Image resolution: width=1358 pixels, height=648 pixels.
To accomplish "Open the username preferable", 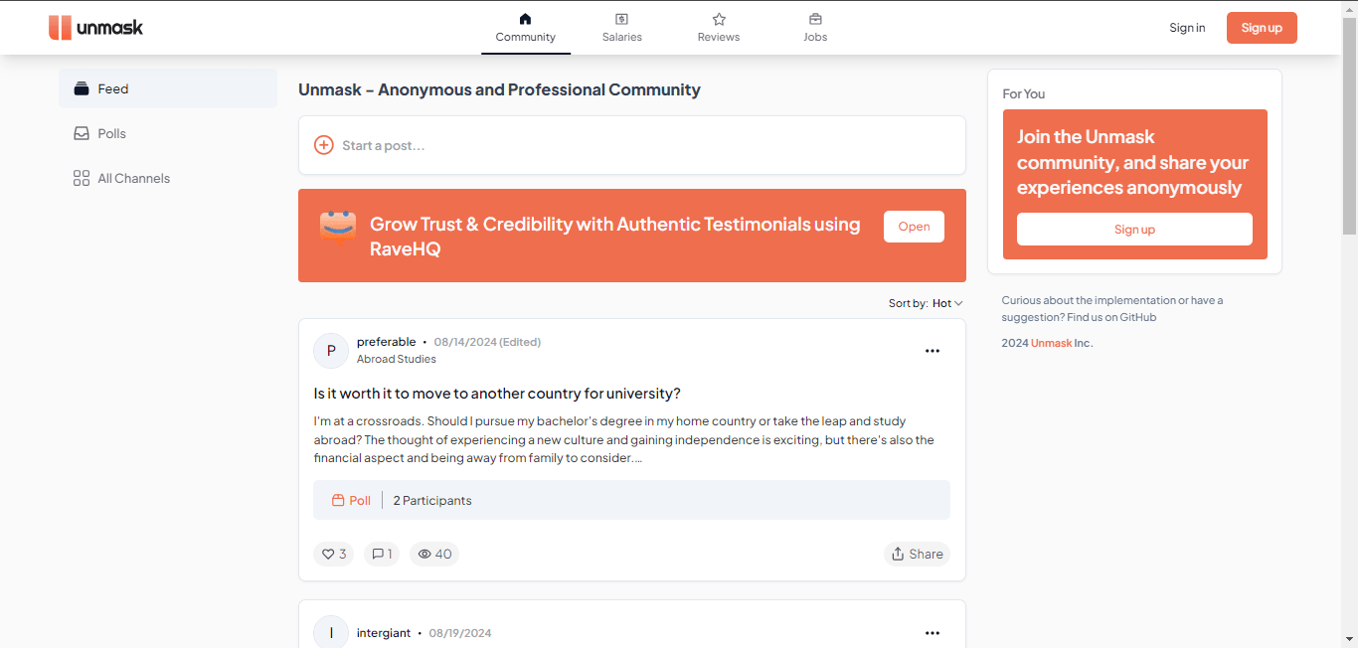I will 387,342.
